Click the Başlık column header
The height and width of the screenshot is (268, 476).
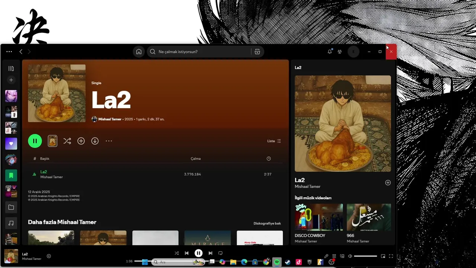[45, 159]
